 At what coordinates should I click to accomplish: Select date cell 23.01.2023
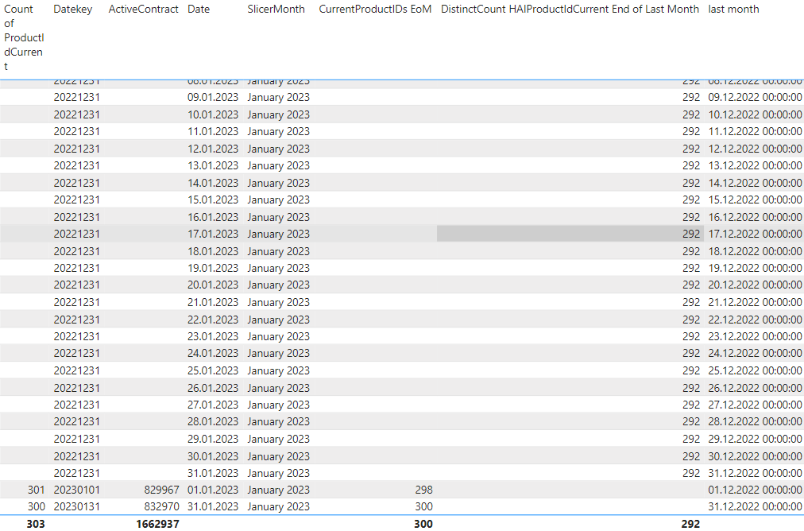(213, 336)
